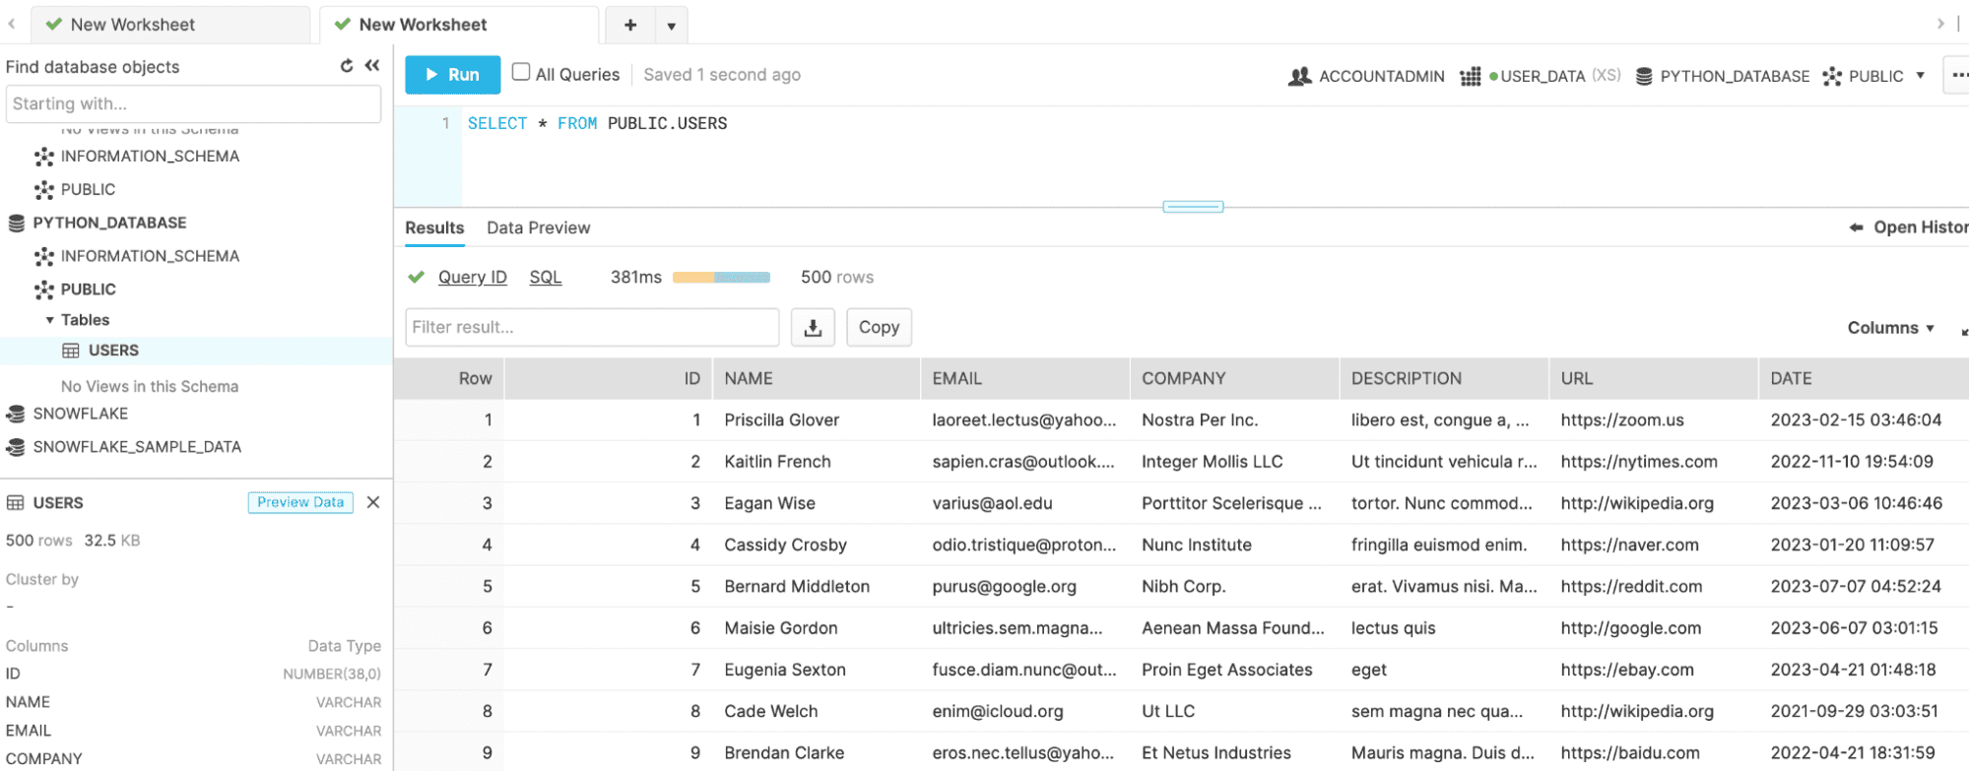Click the Preview Data button
The image size is (1969, 771).
(x=300, y=502)
